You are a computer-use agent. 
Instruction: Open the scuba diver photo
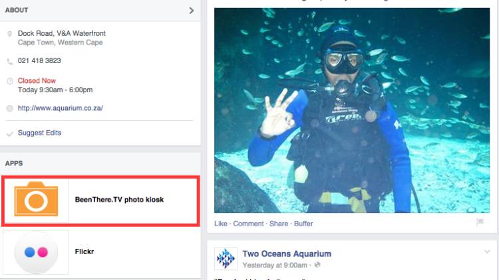(352, 111)
